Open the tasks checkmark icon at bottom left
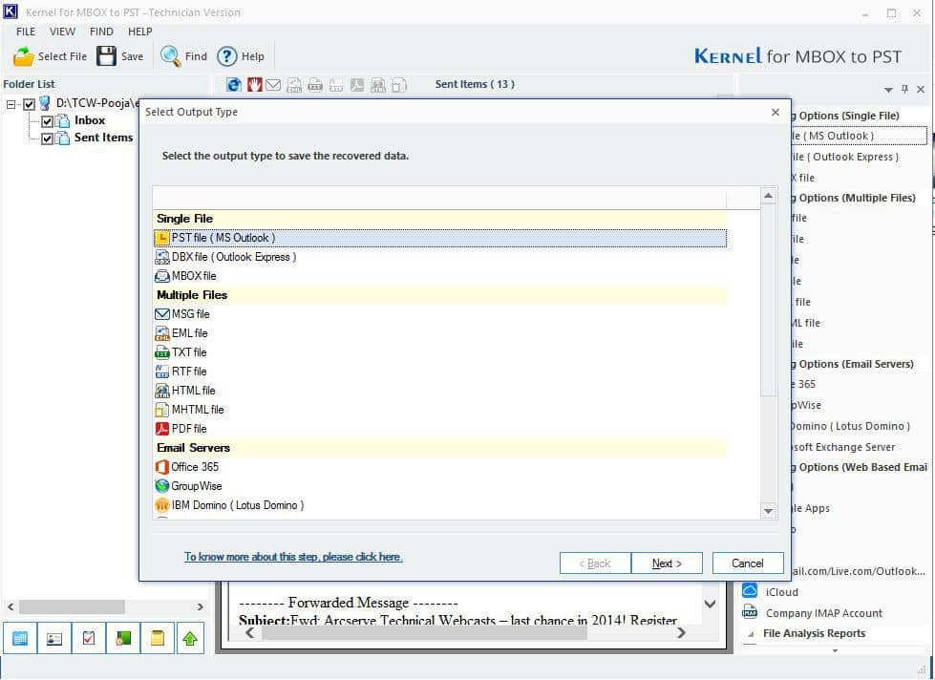This screenshot has height=680, width=935. 89,638
